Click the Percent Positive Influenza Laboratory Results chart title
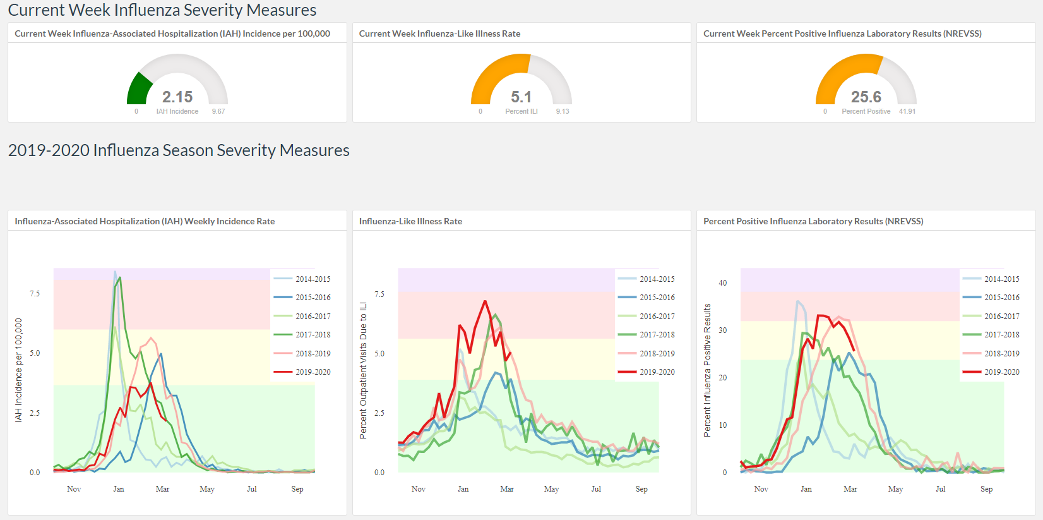 (813, 221)
